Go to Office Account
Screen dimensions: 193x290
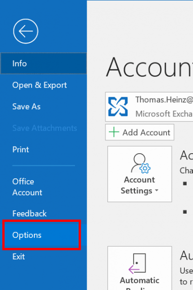27,187
